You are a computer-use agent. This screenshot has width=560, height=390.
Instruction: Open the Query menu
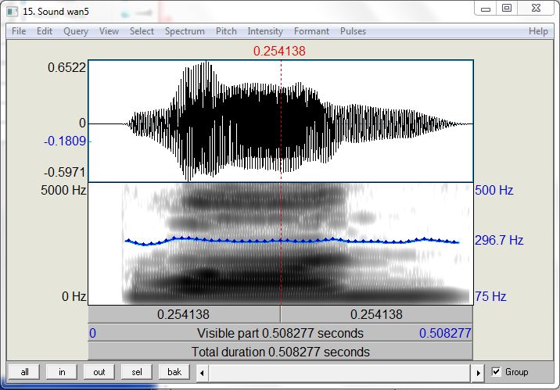click(x=76, y=31)
